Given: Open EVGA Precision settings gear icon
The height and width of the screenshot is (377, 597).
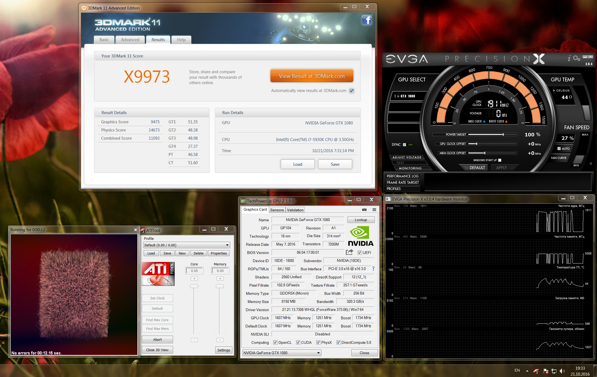Looking at the screenshot, I should click(576, 58).
